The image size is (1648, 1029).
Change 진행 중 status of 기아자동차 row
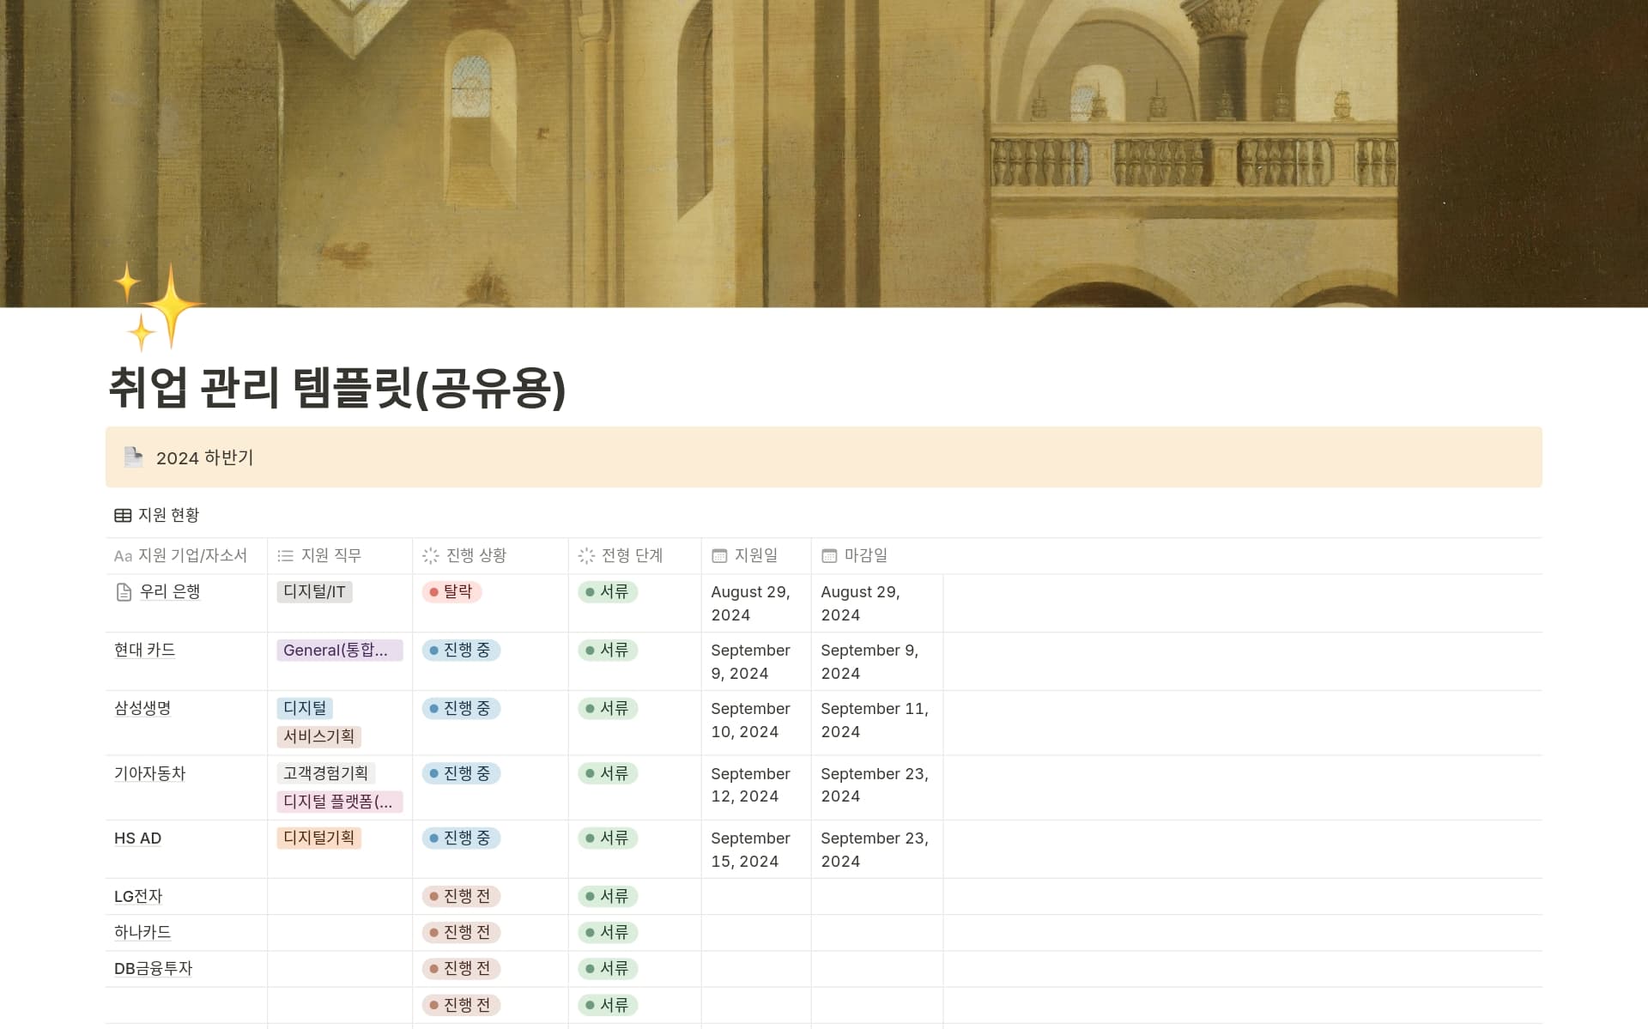click(x=461, y=773)
